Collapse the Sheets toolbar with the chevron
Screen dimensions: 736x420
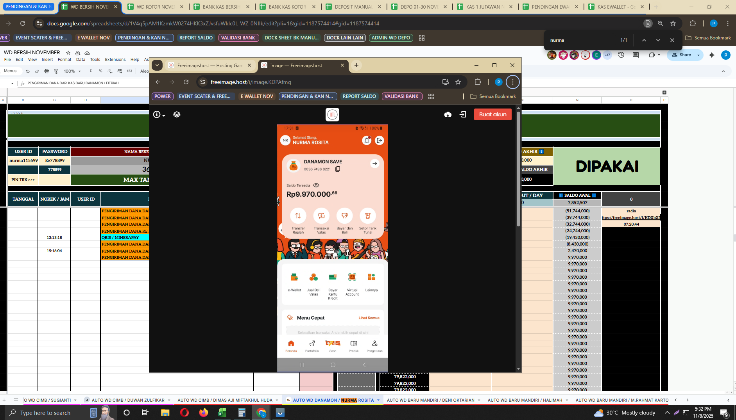click(x=723, y=71)
